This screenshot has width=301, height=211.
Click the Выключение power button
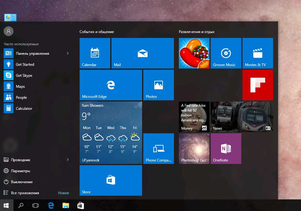click(21, 182)
